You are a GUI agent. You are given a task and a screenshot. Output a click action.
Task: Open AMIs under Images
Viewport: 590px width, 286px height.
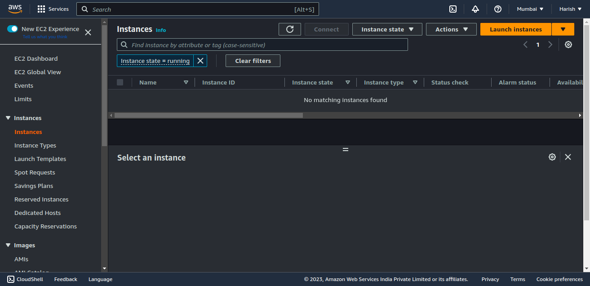(21, 259)
